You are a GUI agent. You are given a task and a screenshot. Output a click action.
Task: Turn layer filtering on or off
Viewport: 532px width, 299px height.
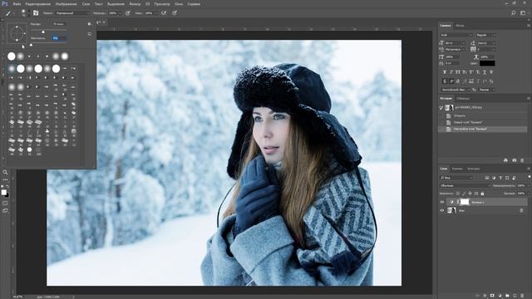pyautogui.click(x=530, y=177)
